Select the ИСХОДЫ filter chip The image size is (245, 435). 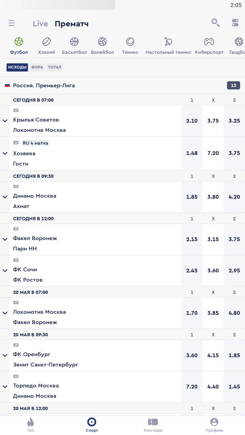click(17, 67)
